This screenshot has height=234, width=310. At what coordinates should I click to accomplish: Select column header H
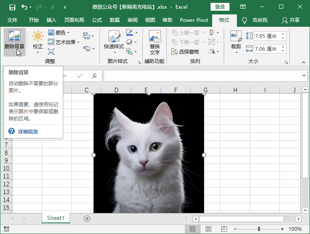click(x=235, y=90)
